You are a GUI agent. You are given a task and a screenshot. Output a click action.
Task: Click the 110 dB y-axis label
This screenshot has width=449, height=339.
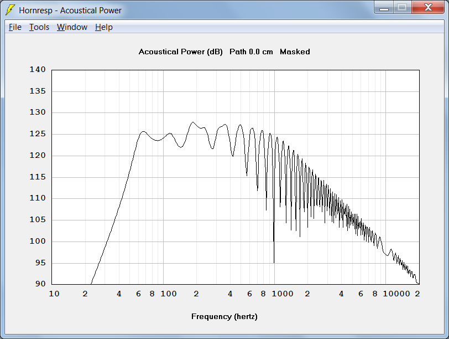click(38, 198)
